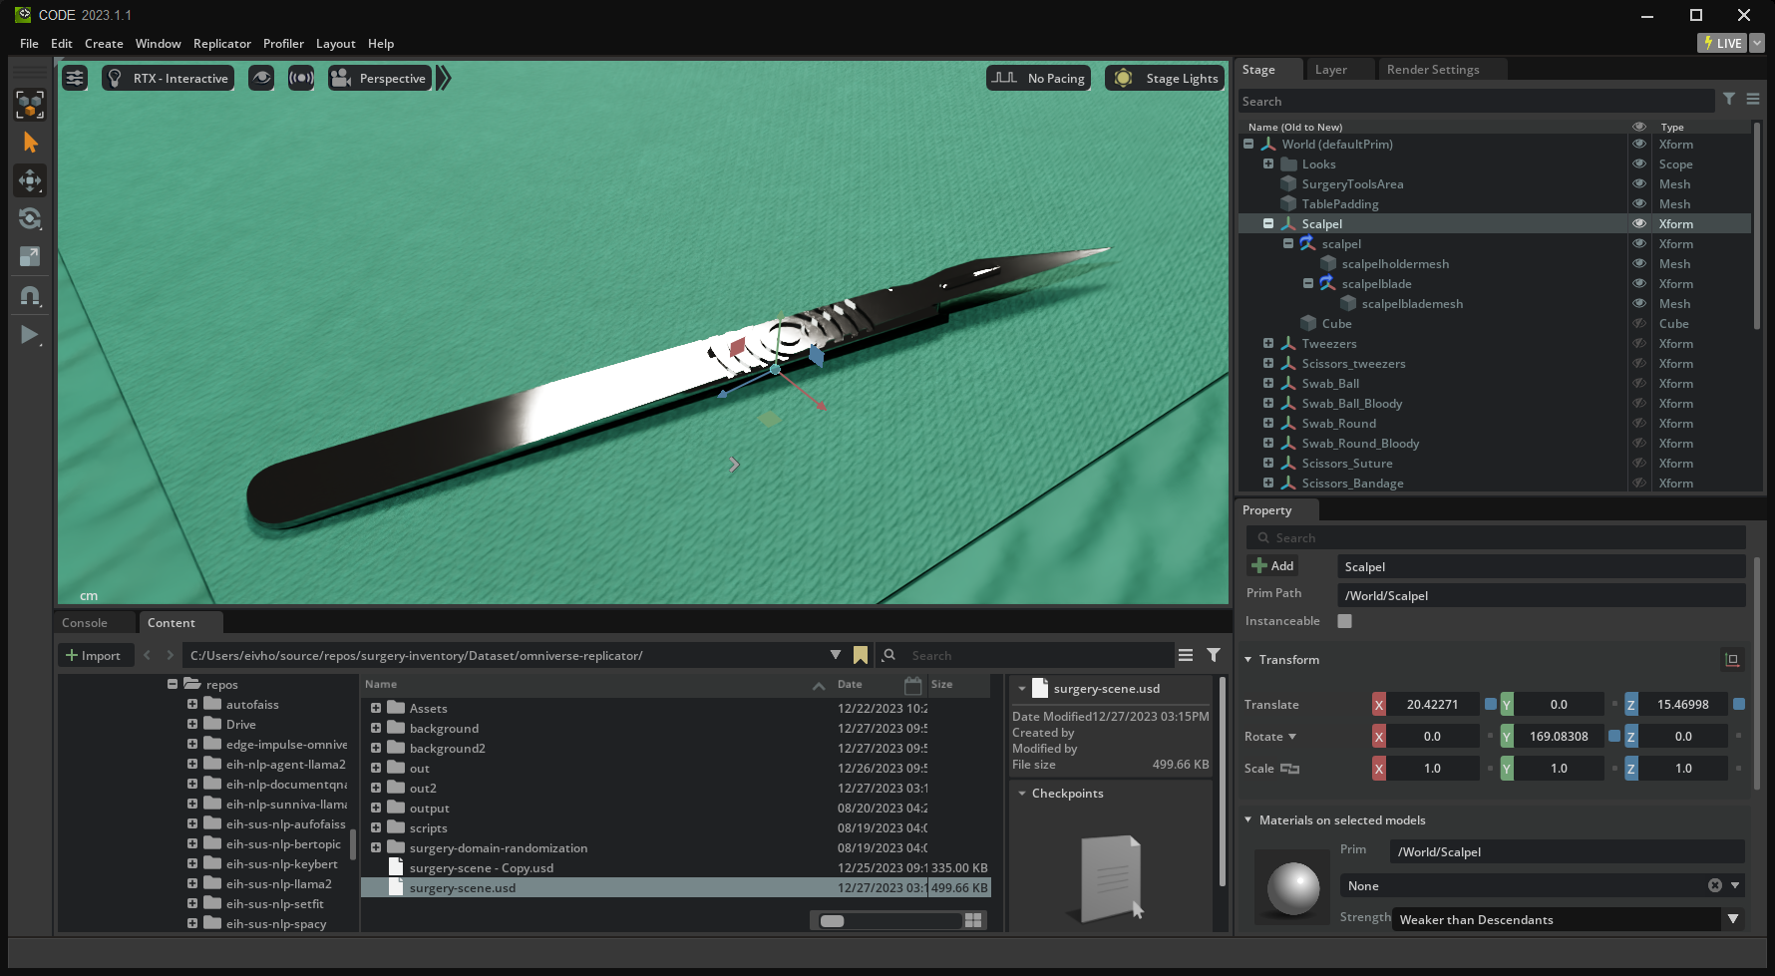Click the LIVE session button
Image resolution: width=1775 pixels, height=976 pixels.
point(1722,43)
